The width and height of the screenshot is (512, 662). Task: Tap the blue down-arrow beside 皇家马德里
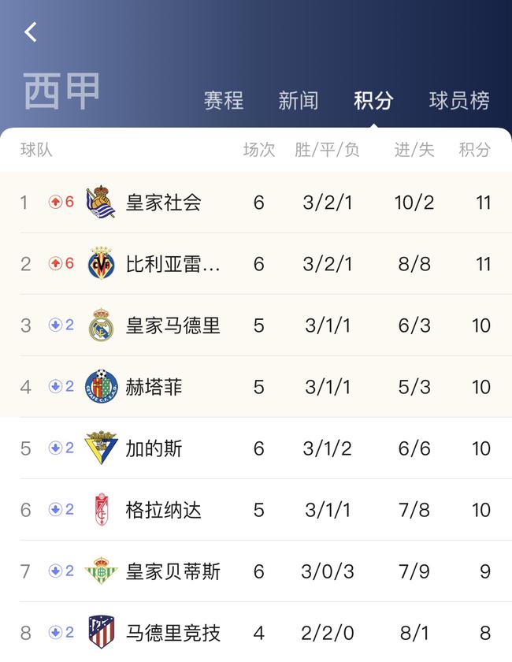55,325
